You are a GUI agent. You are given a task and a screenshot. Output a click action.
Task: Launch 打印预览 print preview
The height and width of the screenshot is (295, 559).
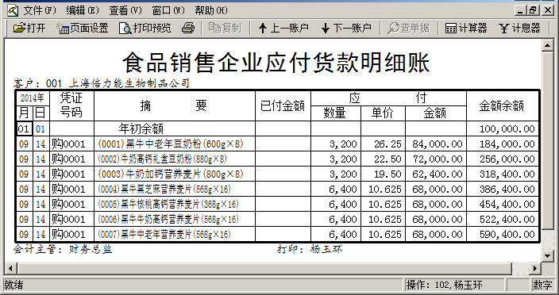tap(145, 28)
